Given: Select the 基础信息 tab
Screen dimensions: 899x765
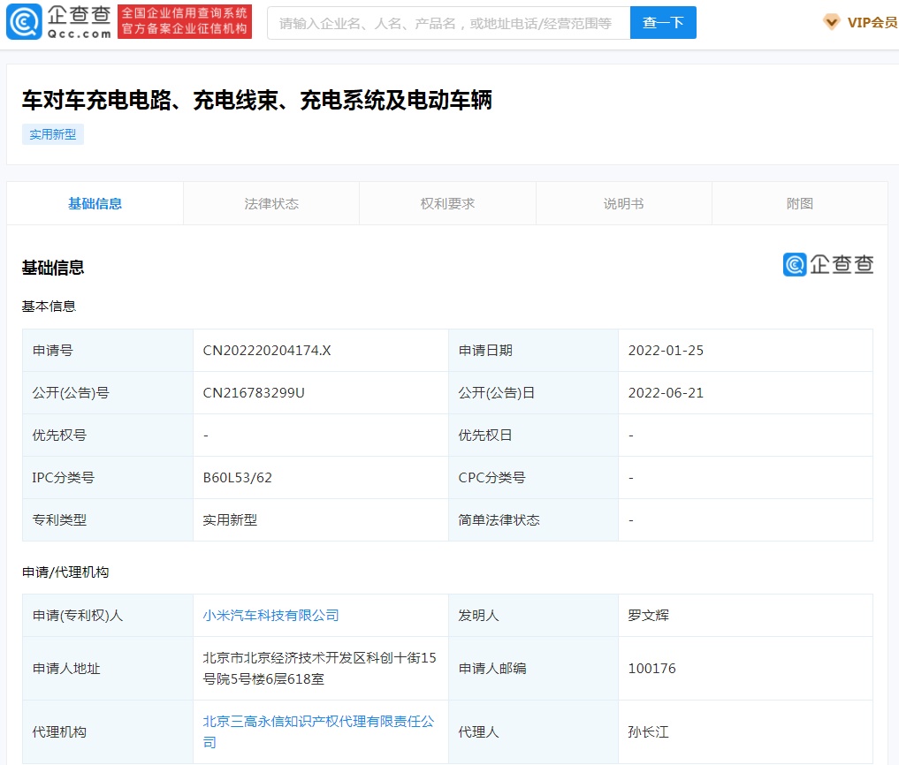Looking at the screenshot, I should [x=95, y=204].
